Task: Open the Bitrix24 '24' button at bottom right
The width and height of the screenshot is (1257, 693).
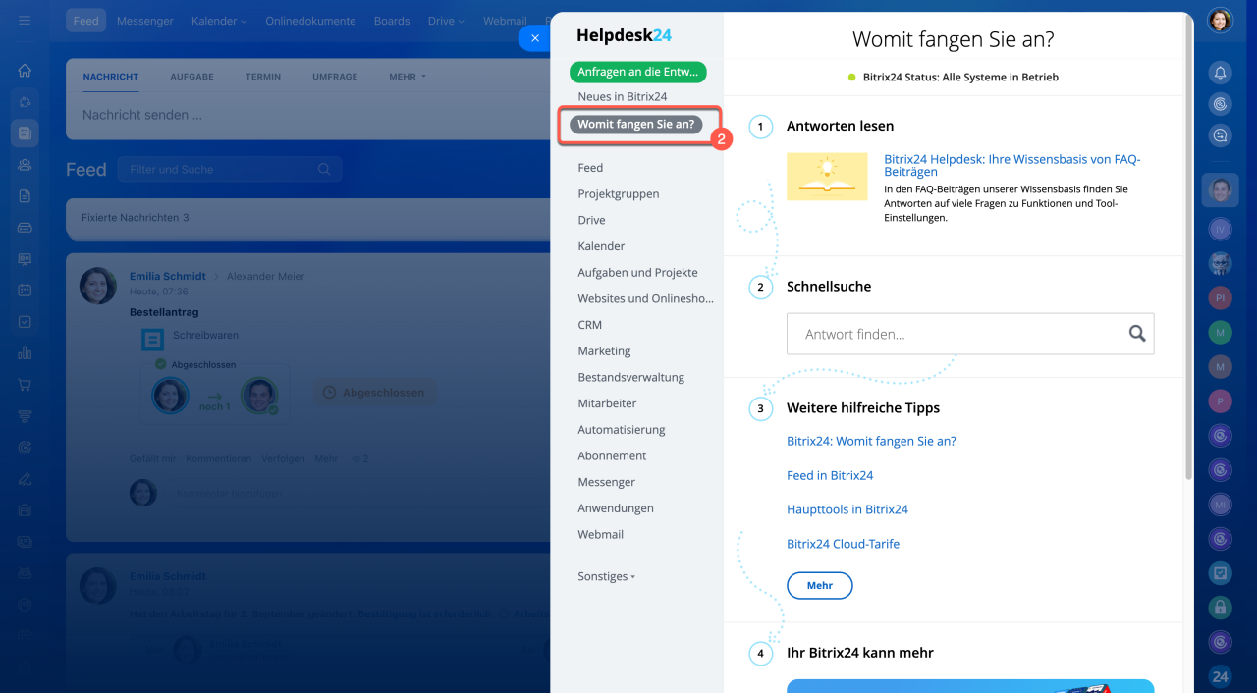Action: [x=1220, y=676]
